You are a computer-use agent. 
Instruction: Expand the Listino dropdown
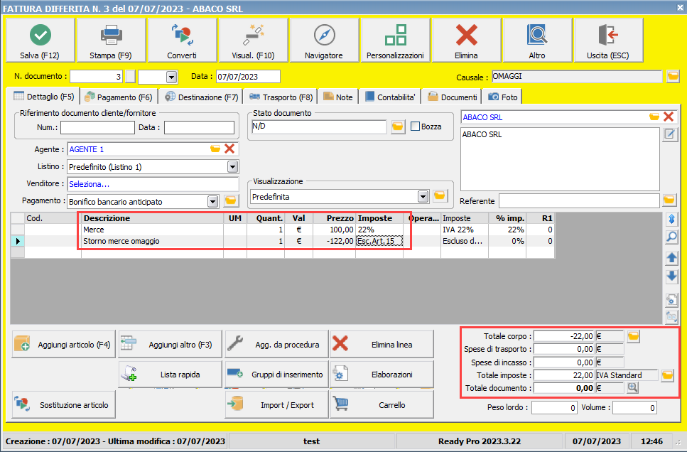[232, 166]
